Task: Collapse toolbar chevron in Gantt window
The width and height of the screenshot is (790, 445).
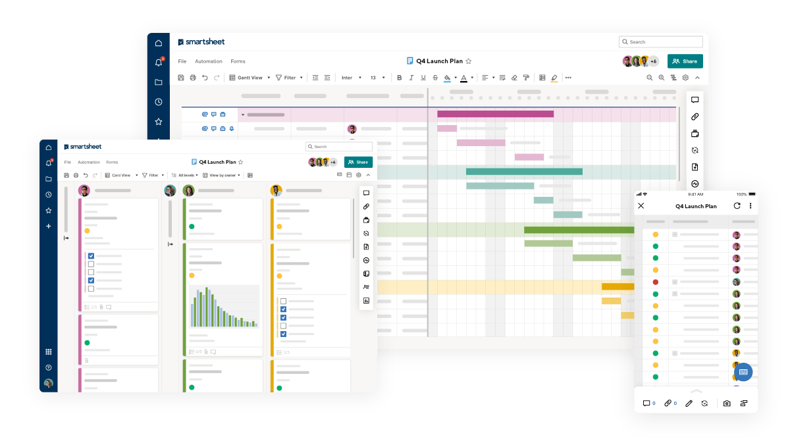Action: [697, 78]
